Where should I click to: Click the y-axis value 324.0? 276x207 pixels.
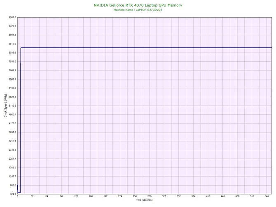point(13,194)
